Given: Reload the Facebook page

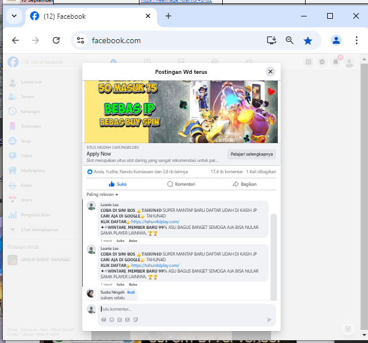Looking at the screenshot, I should (x=56, y=40).
